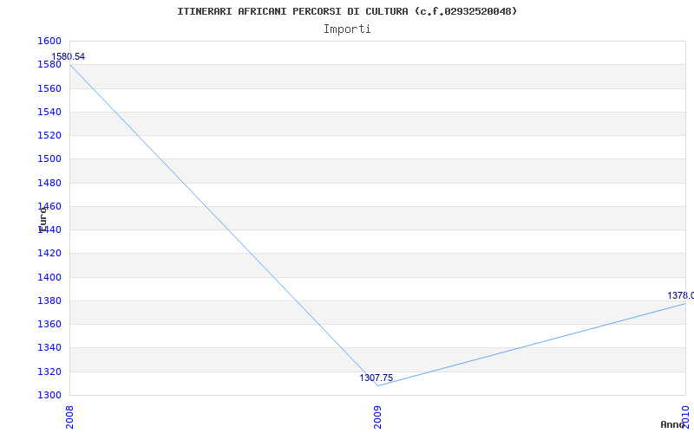Click the 2008 x-axis label
694x433 pixels.
(69, 417)
